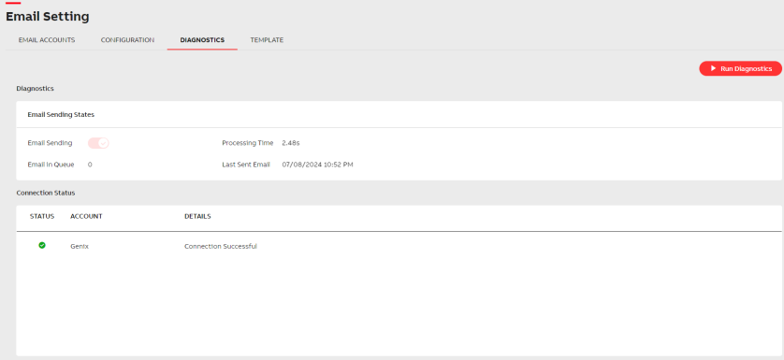Click the 2.48s processing time value

point(291,143)
